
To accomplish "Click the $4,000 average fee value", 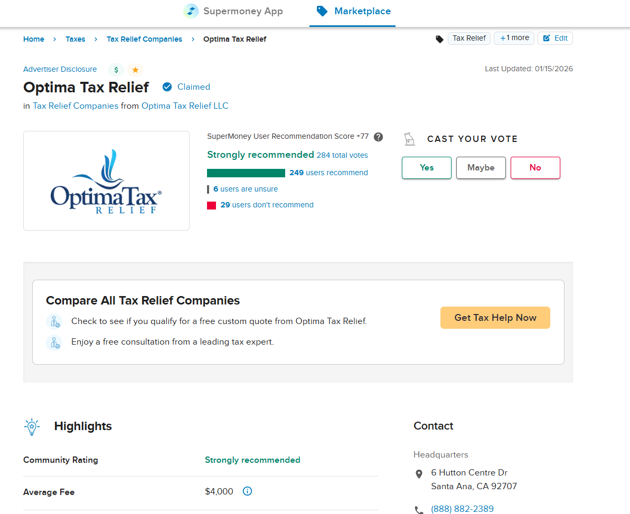I will 219,491.
